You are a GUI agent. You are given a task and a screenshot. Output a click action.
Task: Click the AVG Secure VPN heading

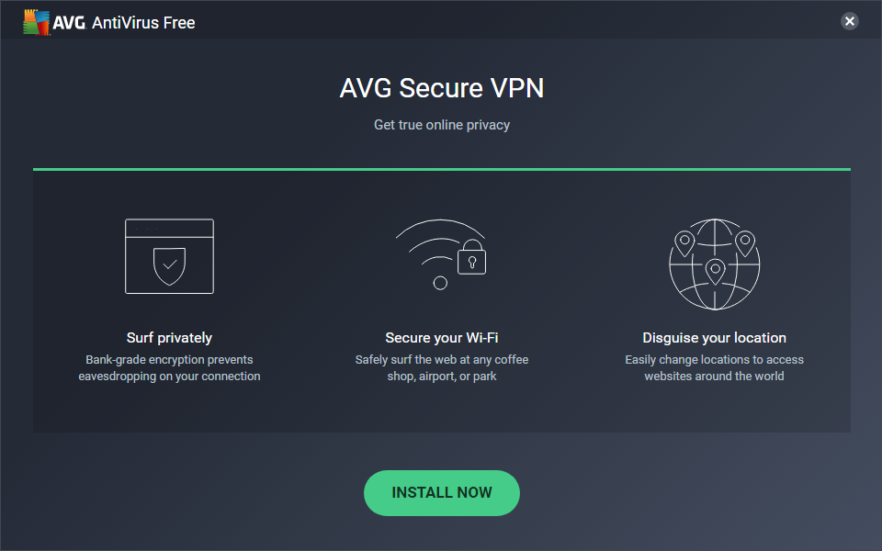tap(442, 88)
